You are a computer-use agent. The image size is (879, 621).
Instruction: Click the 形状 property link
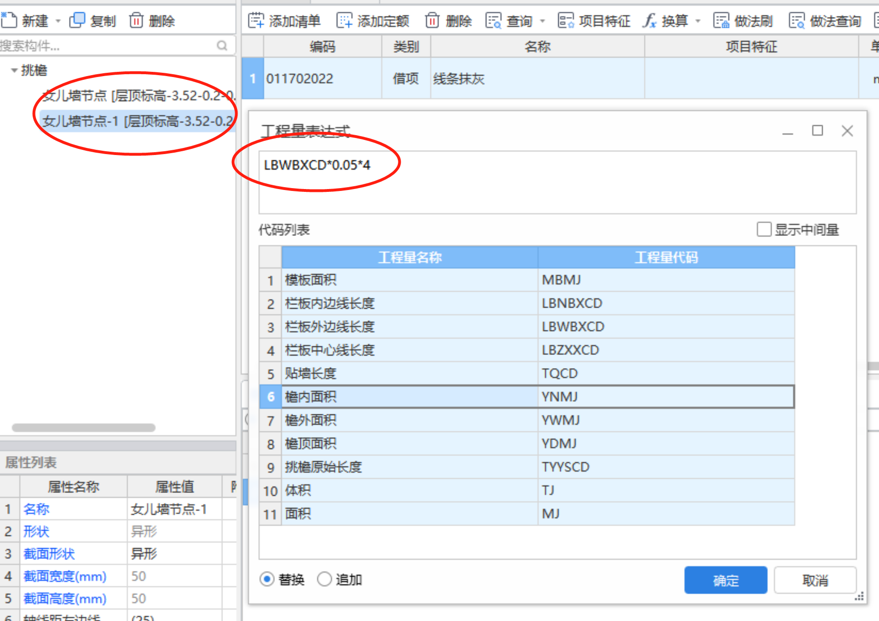pyautogui.click(x=36, y=532)
